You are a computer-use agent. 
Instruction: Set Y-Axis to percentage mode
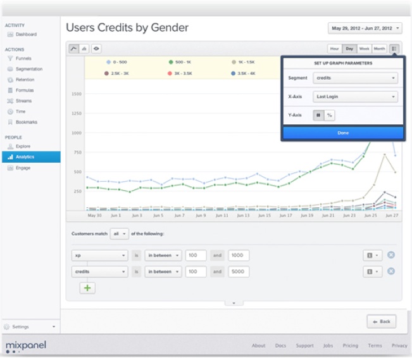pos(329,115)
